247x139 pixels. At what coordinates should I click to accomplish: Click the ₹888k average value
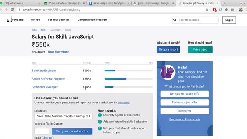[87, 79]
